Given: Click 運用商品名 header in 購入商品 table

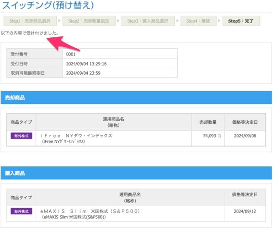Looking at the screenshot, I should pyautogui.click(x=130, y=198).
